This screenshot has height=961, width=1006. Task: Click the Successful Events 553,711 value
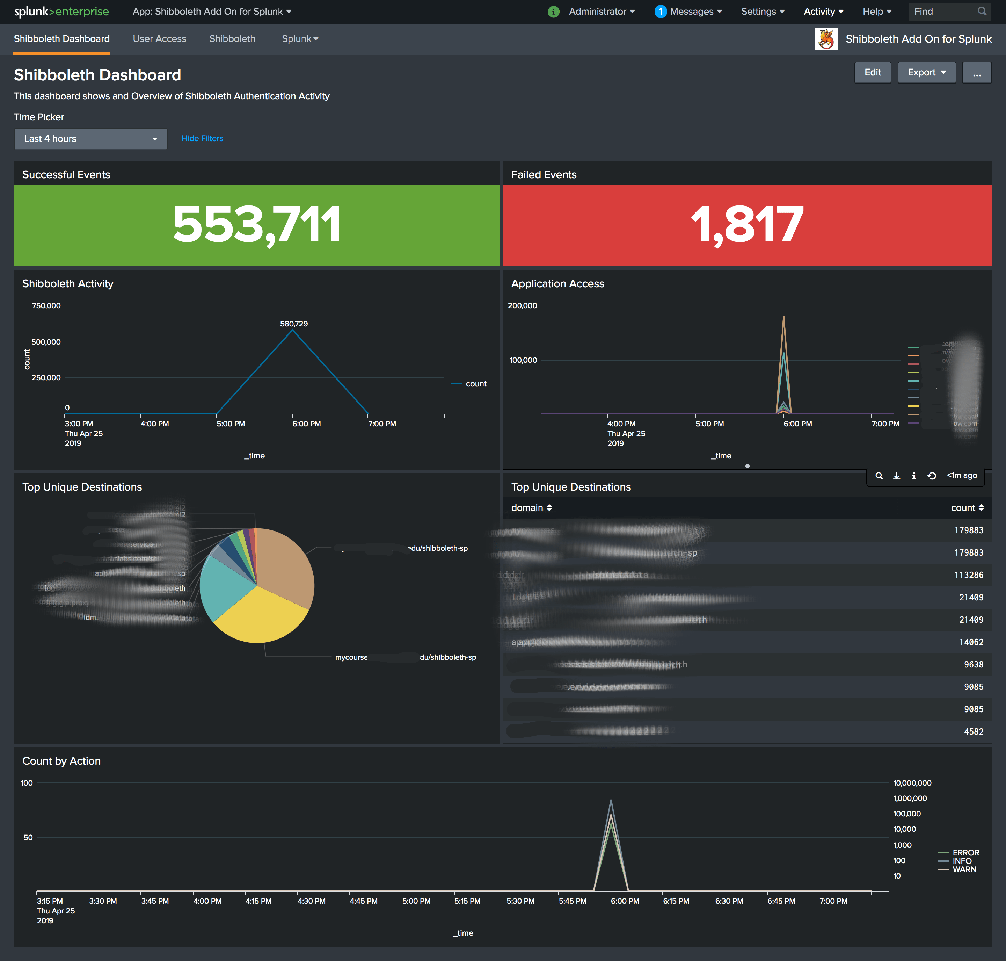tap(256, 224)
